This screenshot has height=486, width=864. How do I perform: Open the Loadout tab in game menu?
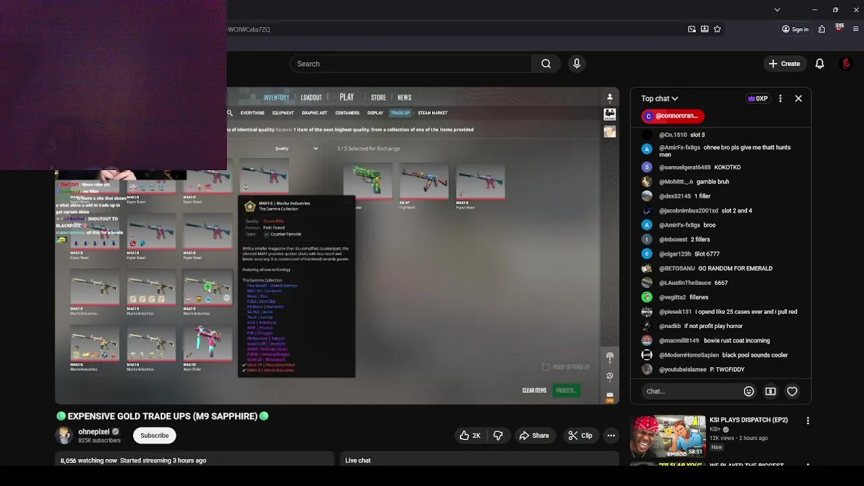[x=311, y=97]
